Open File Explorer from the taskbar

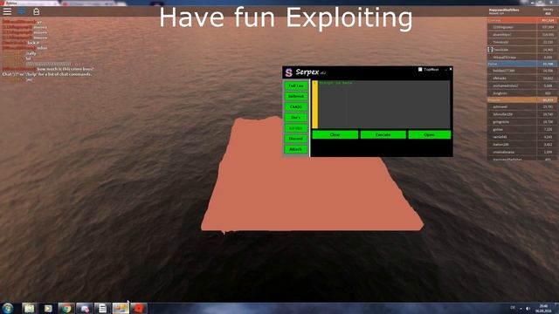click(x=29, y=308)
